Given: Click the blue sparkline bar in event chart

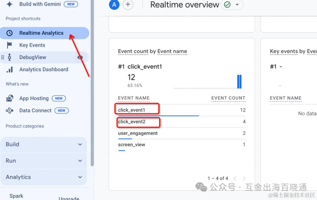Looking at the screenshot, I should [240, 81].
